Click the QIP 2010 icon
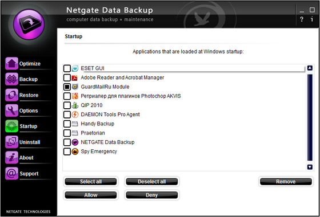Screen dimensions: 320x217 coord(75,105)
